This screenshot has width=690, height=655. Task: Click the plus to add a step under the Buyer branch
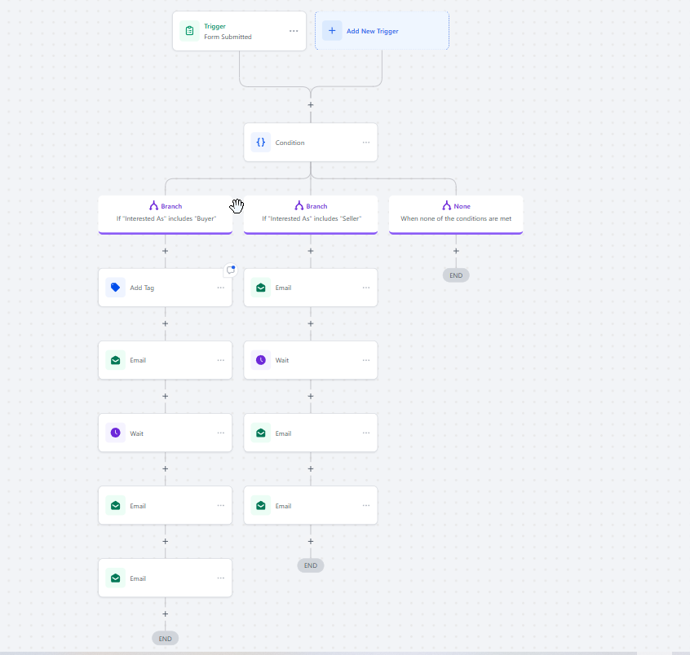click(165, 251)
